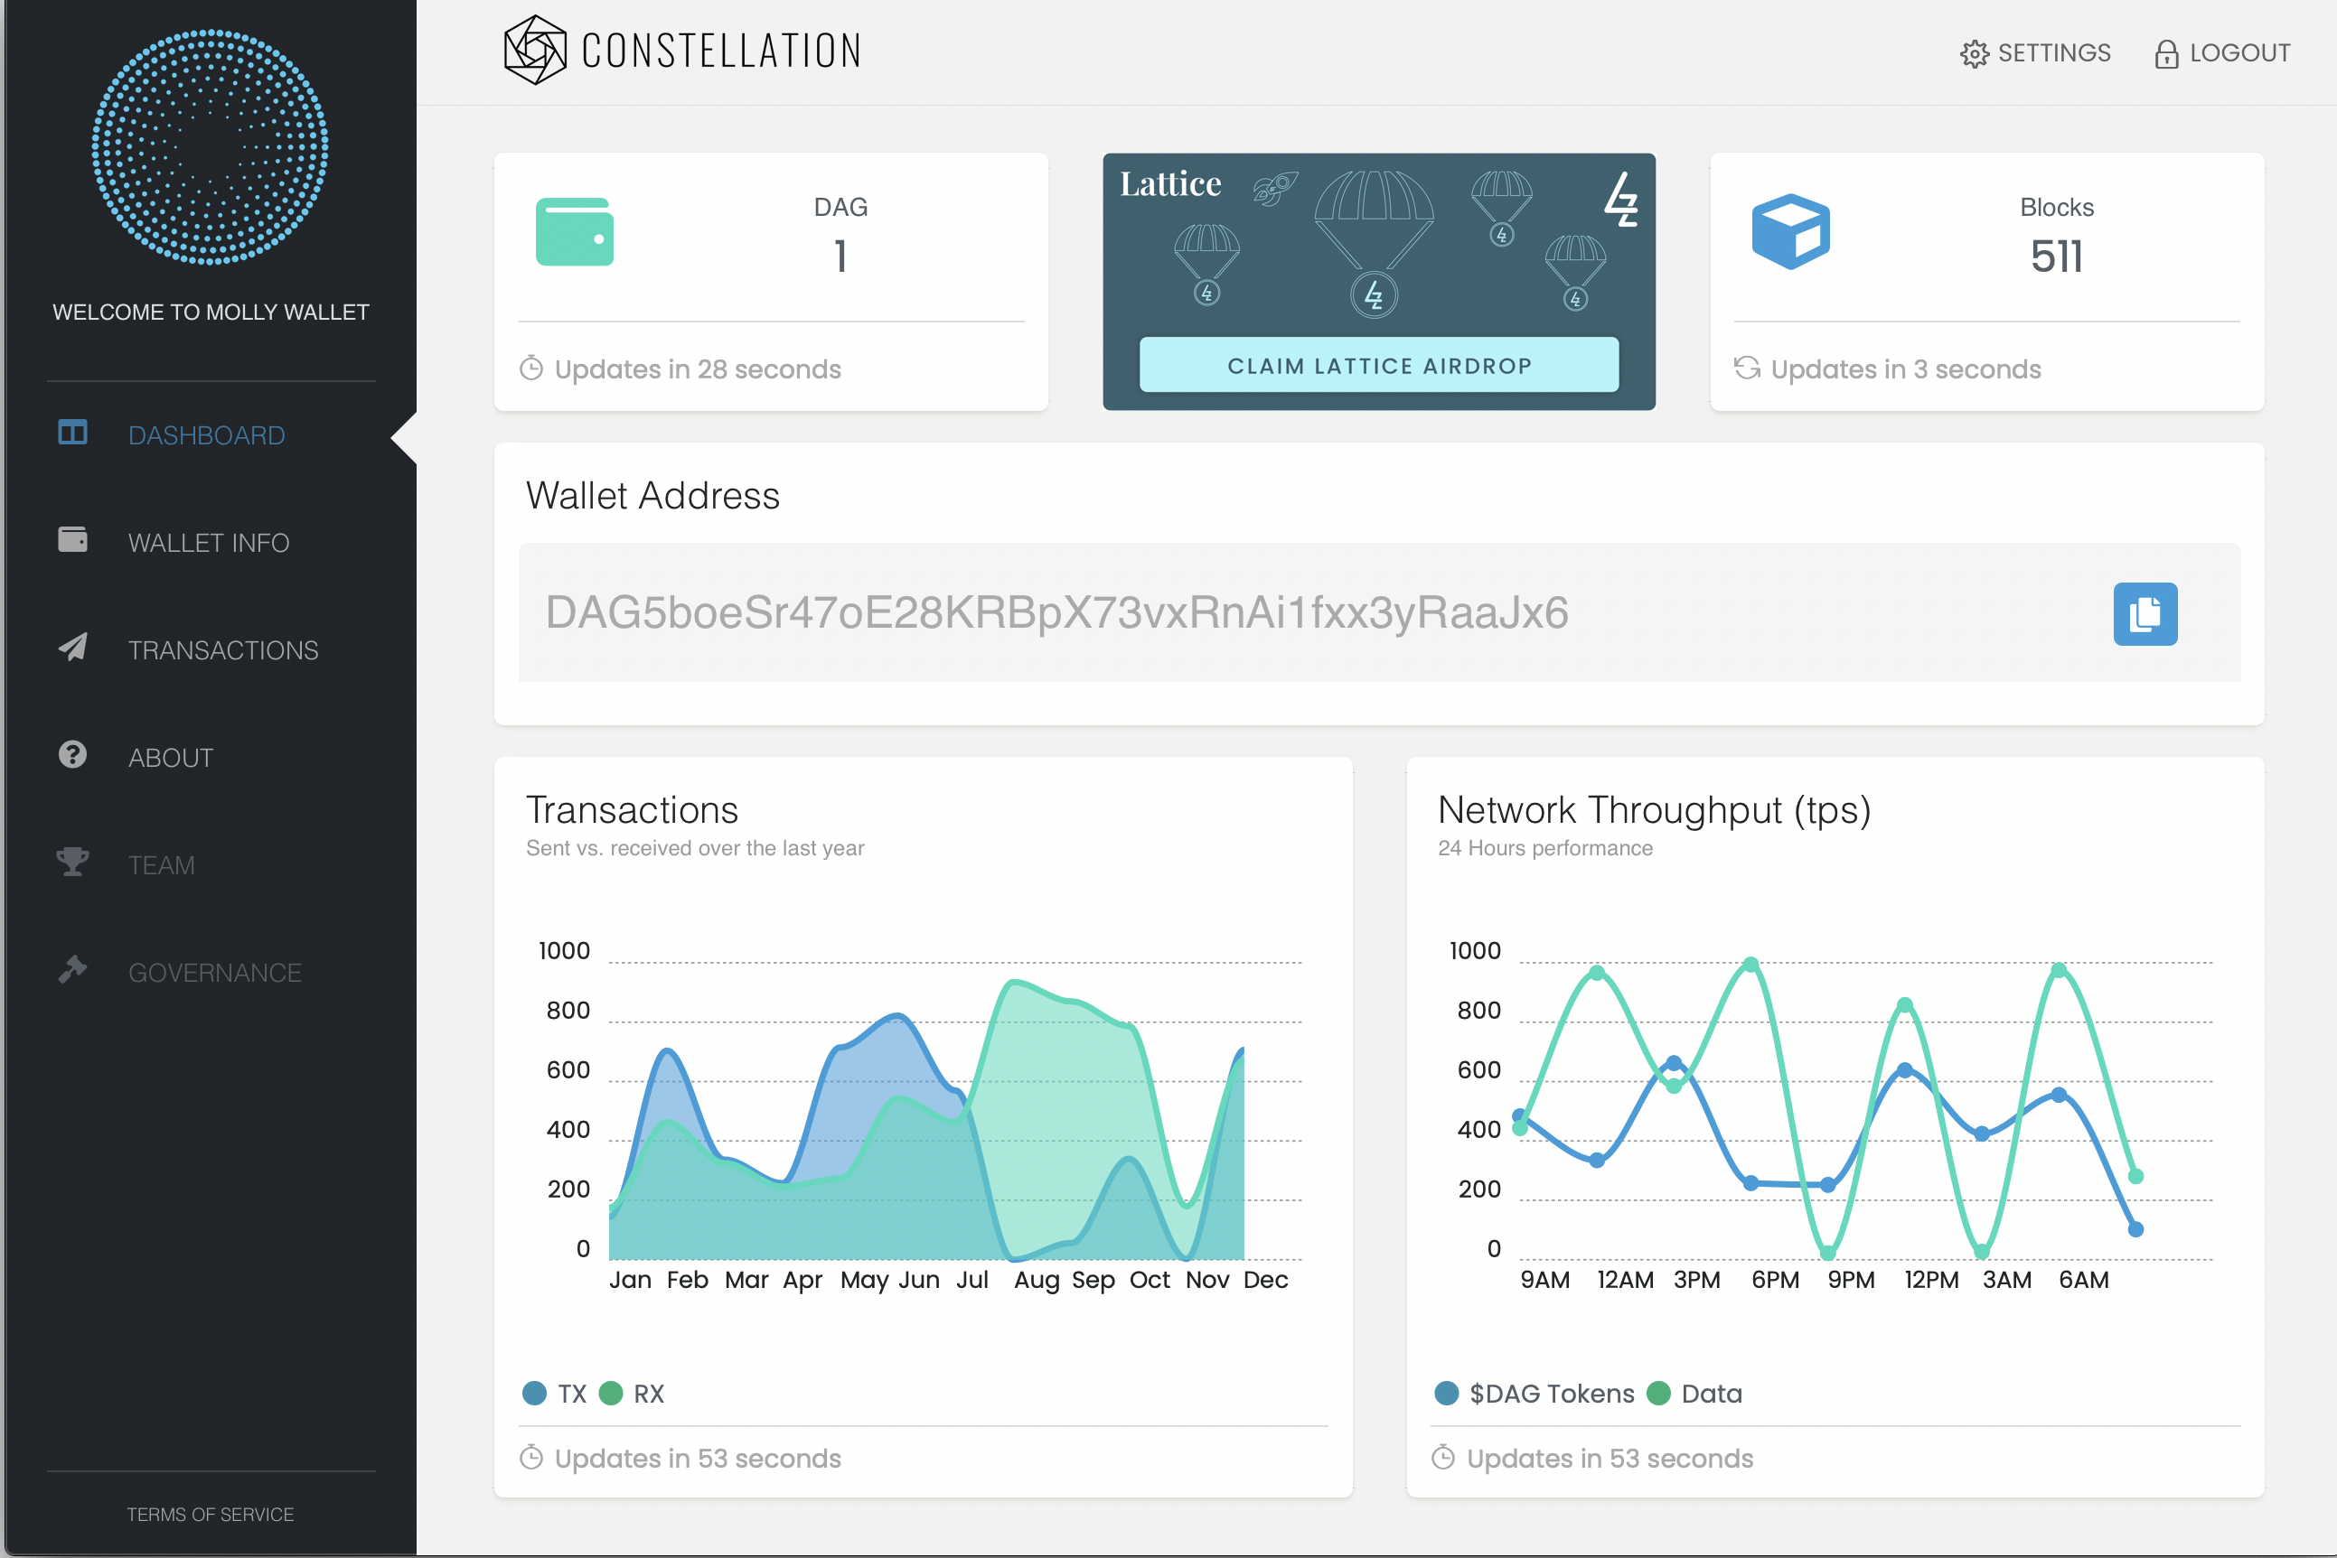Click the 'Transactions' chart heading
The height and width of the screenshot is (1558, 2337).
click(633, 810)
